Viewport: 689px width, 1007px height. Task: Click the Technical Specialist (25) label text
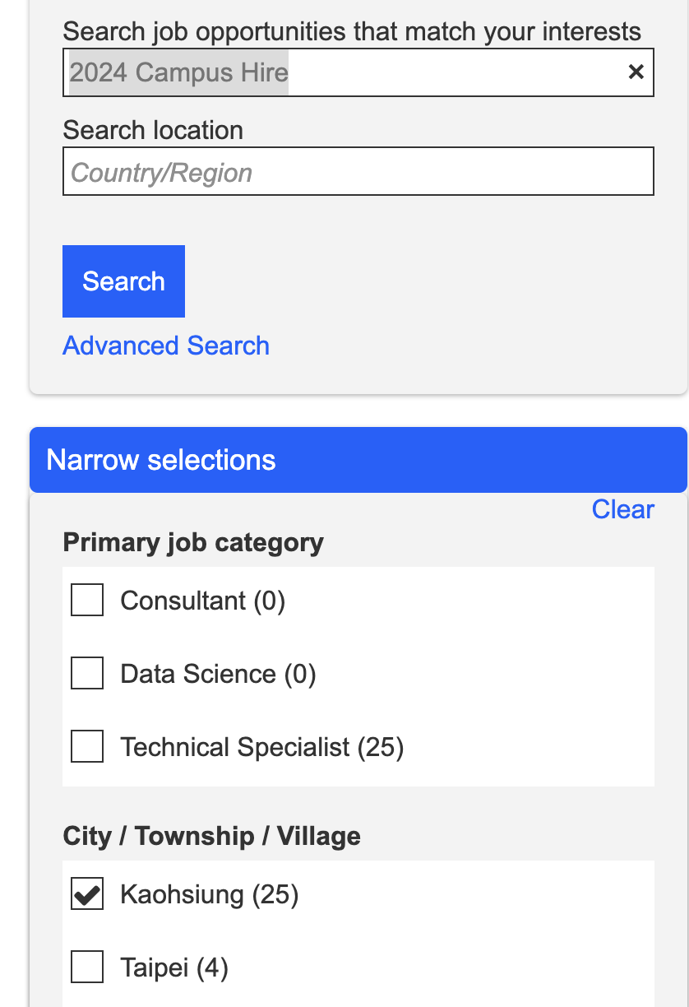point(261,747)
